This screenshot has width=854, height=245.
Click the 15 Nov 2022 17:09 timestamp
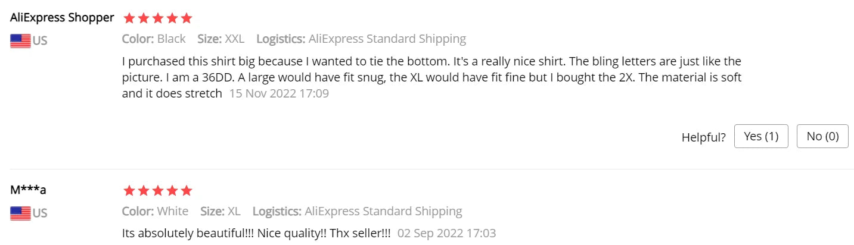pyautogui.click(x=279, y=93)
